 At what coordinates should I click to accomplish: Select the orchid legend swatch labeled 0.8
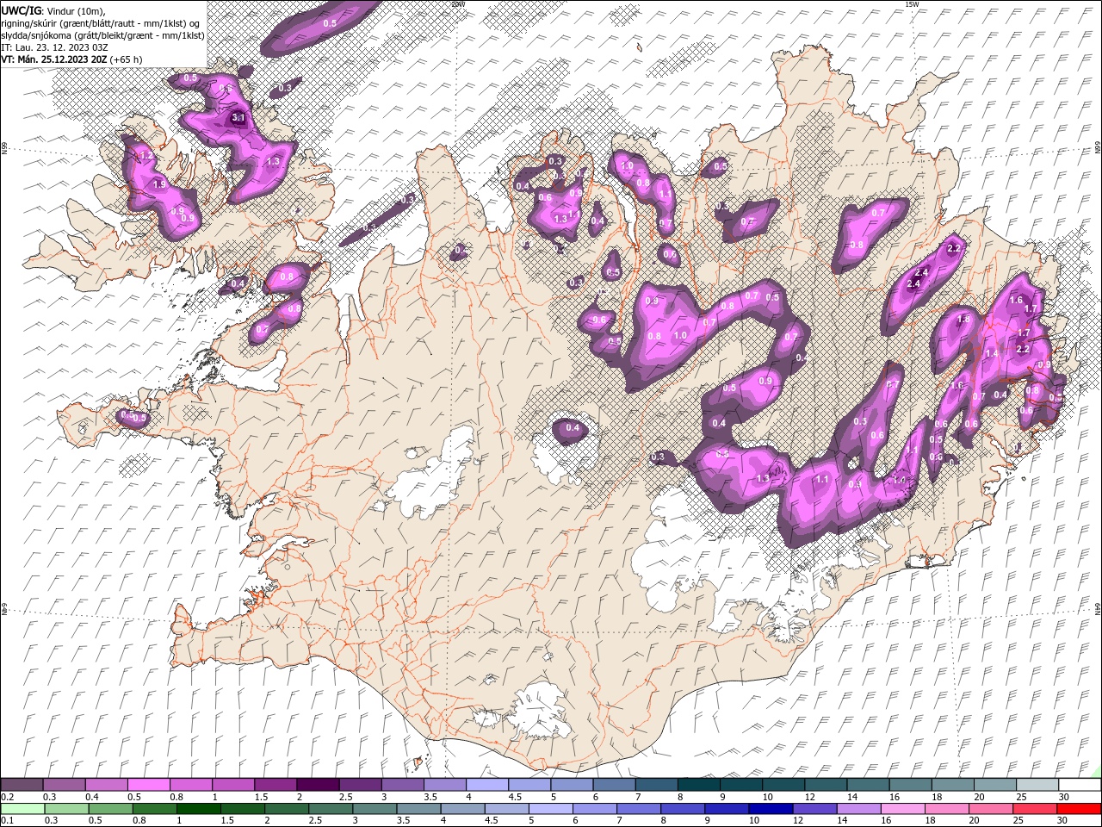click(190, 785)
